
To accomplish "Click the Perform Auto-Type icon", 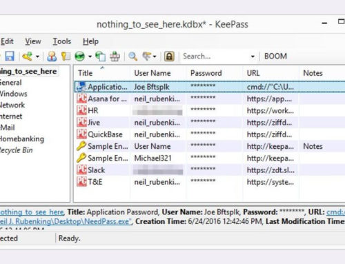I will point(115,56).
